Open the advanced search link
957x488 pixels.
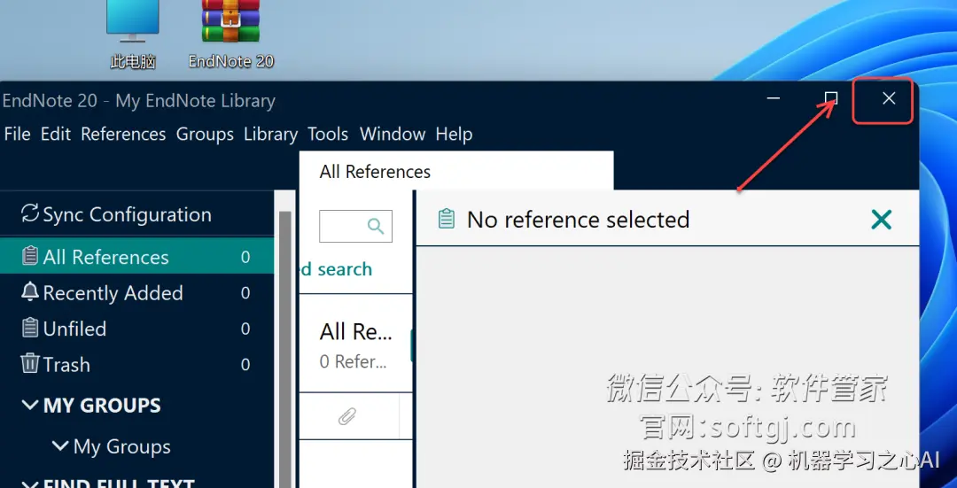coord(336,269)
